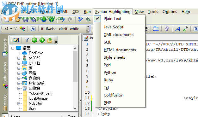Click the scroll script icon
This screenshot has height=117, width=198.
(167, 29)
